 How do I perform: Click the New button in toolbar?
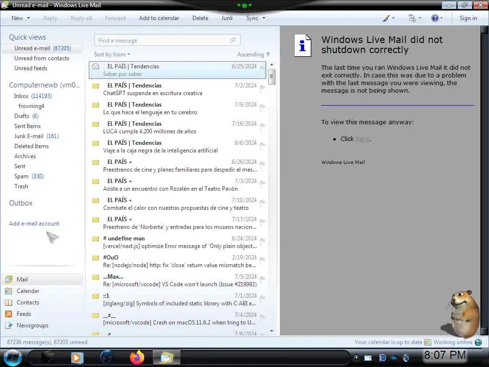(17, 18)
